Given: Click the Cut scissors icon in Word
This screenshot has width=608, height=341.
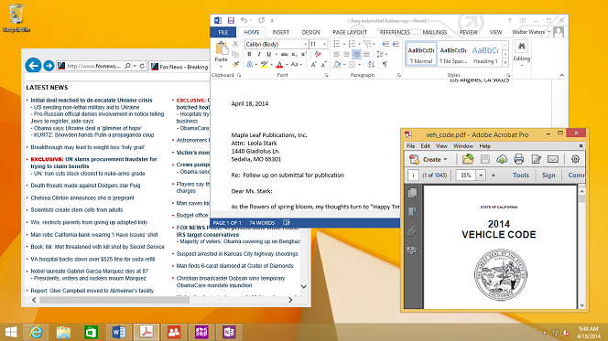Looking at the screenshot, I should tap(235, 45).
